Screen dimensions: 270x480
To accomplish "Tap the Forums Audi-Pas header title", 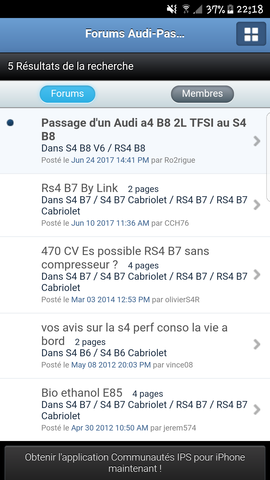I will pyautogui.click(x=135, y=33).
